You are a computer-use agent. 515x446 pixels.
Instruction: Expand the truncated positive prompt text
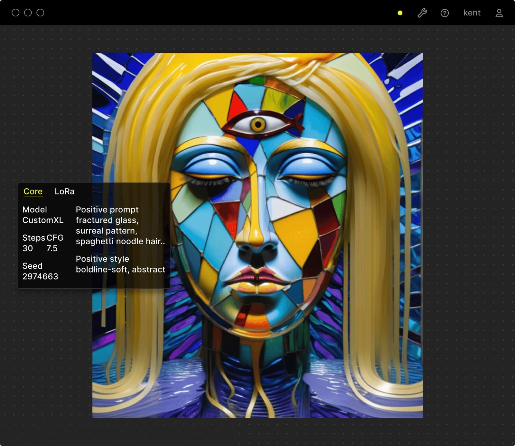point(120,231)
